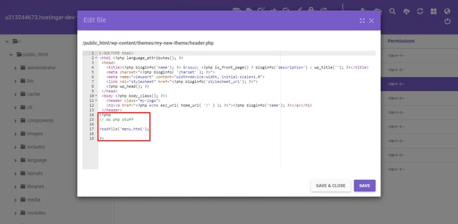Image resolution: width=458 pixels, height=224 pixels.
Task: Fold the header block at line 11
Action: coord(97,101)
